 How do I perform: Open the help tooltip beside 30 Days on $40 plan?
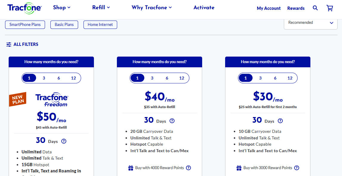click(172, 121)
